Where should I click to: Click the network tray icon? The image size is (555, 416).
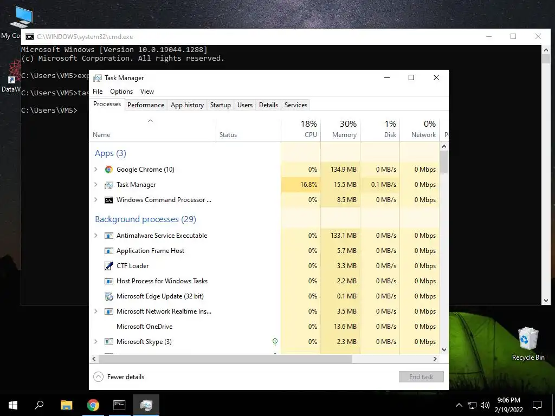point(472,405)
